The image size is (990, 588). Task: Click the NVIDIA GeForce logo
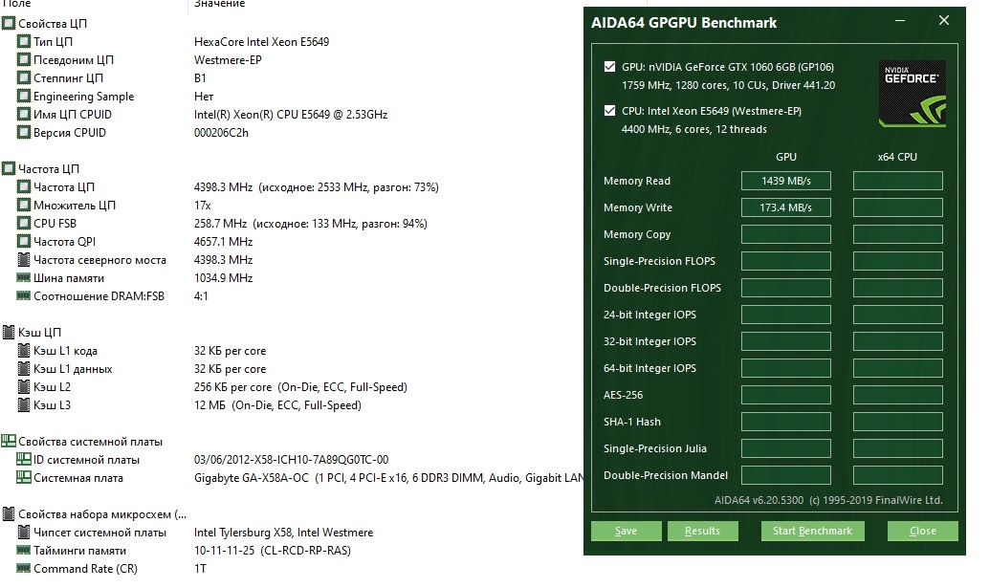pyautogui.click(x=912, y=94)
